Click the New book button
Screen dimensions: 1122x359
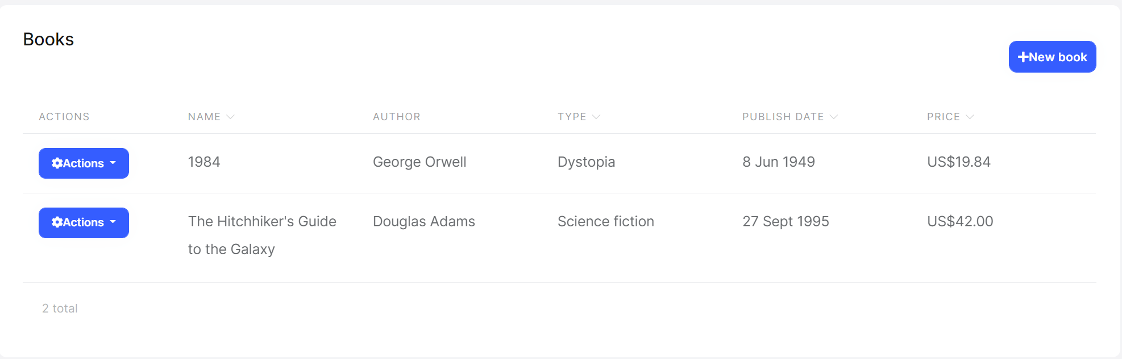[x=1052, y=57]
